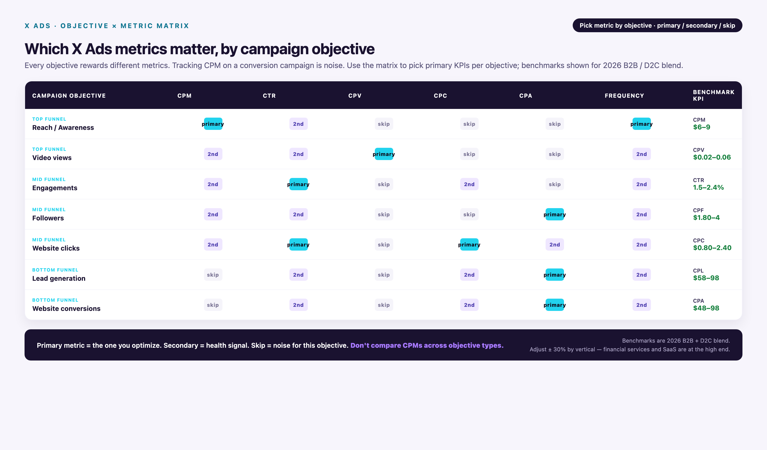
Task: Click the 2nd badge under CTR for Reach / Awareness
Action: pos(298,124)
